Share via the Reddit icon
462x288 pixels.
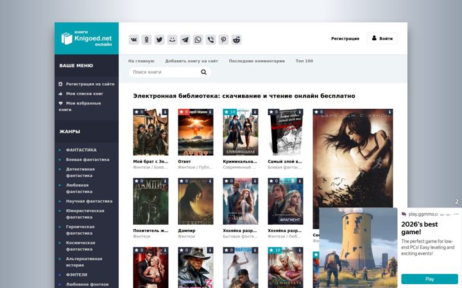(236, 40)
